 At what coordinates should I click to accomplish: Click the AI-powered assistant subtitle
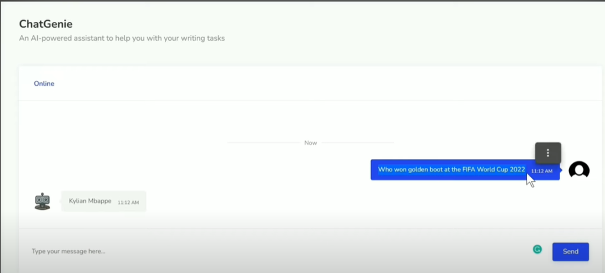coord(122,38)
